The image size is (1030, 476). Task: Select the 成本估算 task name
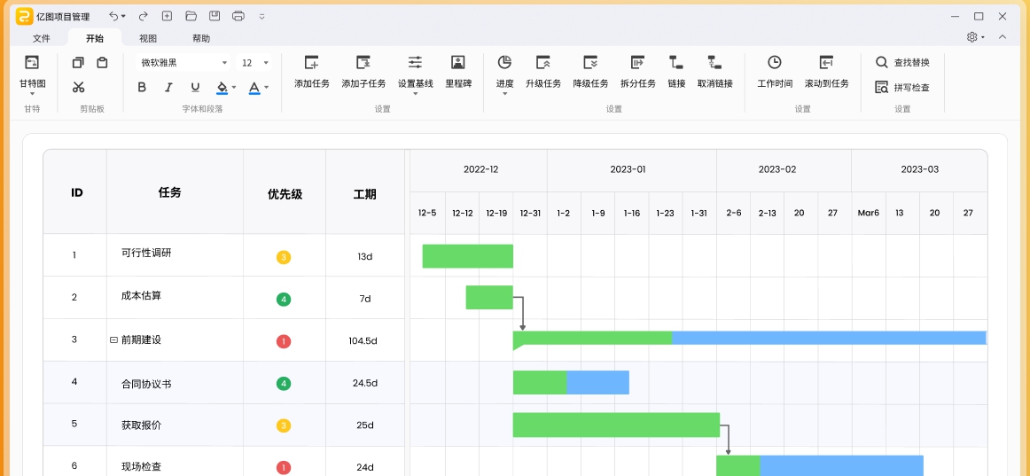141,295
